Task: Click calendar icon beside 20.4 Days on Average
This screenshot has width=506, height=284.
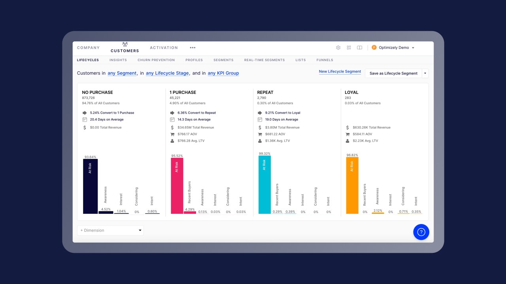Action: pos(85,120)
